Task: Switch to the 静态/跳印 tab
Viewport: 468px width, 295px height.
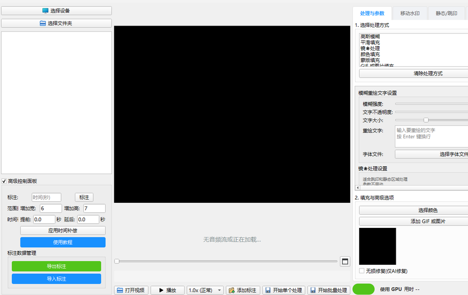Action: click(x=446, y=13)
